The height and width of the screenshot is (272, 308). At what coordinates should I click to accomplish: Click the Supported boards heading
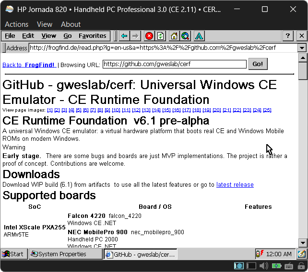pyautogui.click(x=49, y=195)
